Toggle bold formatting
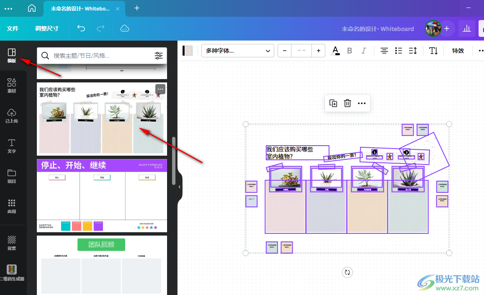484x295 pixels. click(350, 51)
